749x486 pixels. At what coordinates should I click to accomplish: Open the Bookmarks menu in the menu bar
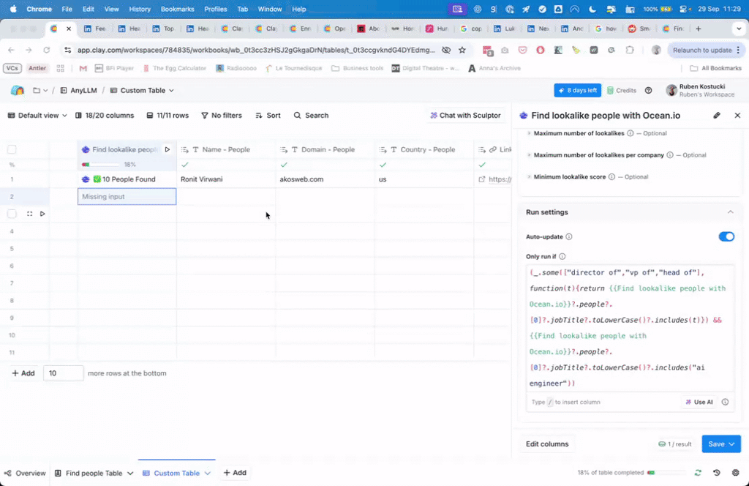pyautogui.click(x=178, y=9)
